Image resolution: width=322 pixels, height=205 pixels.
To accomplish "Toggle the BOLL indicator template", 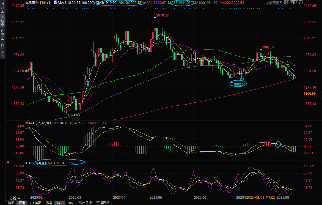I will [x=71, y=203].
